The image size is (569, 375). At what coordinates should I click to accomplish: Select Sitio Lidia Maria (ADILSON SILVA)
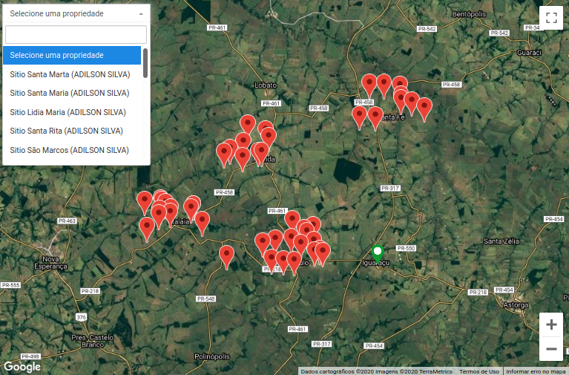72,112
